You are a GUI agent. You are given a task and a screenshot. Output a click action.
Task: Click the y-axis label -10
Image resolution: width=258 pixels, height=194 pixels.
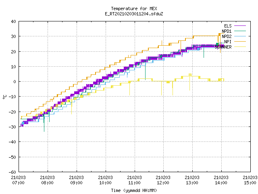12,97
